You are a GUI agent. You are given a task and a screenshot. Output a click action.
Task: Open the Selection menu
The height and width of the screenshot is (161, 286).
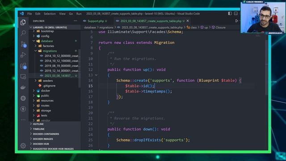coord(50,14)
